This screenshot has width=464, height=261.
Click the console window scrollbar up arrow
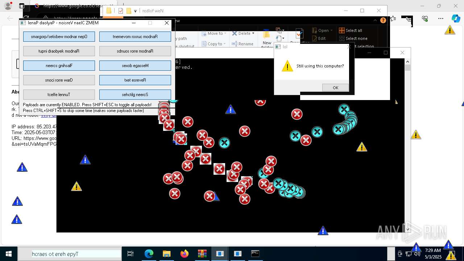407,61
